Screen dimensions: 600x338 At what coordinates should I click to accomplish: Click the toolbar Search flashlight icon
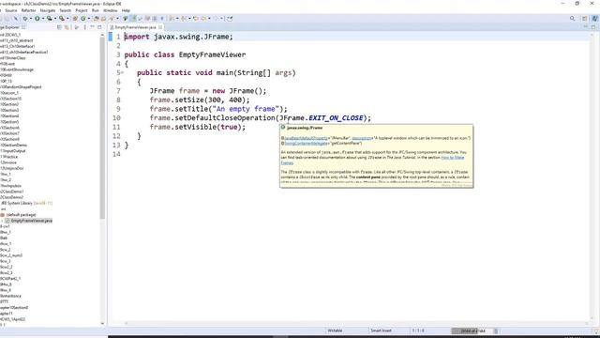pos(112,19)
